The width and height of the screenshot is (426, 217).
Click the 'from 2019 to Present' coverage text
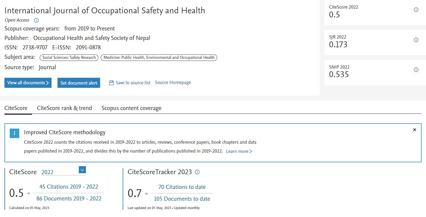point(89,29)
